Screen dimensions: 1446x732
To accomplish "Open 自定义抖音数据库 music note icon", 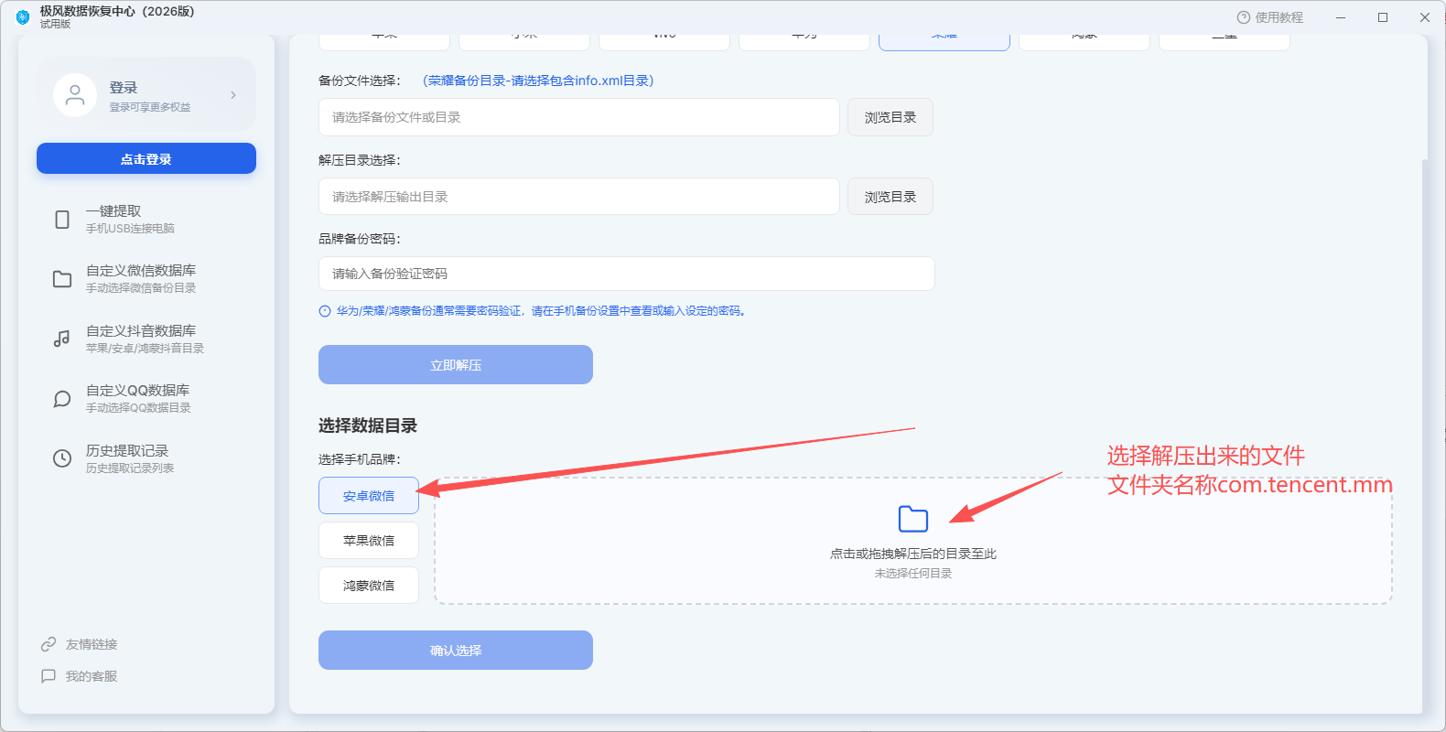I will (62, 339).
